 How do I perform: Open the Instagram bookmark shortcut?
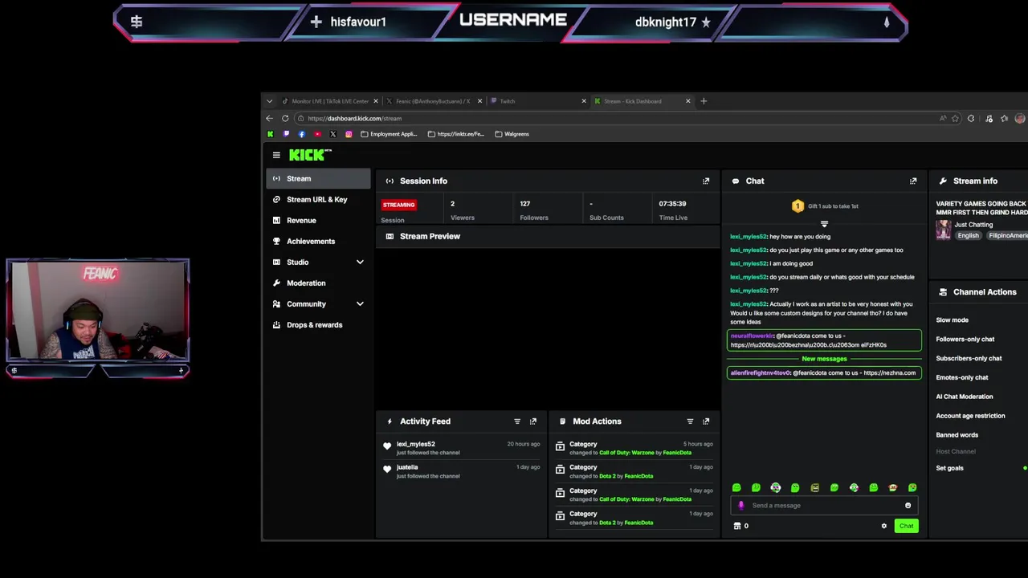349,134
